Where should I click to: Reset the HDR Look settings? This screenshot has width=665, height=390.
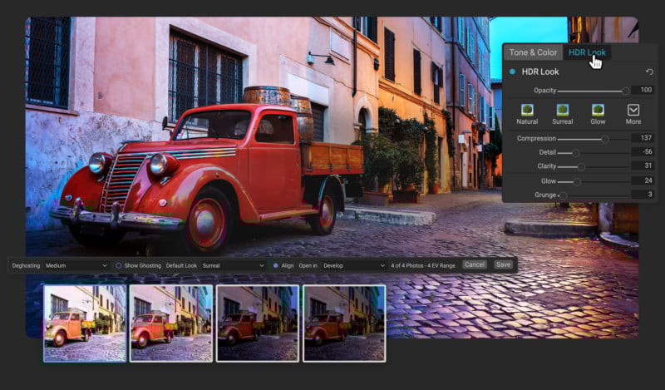click(x=648, y=72)
